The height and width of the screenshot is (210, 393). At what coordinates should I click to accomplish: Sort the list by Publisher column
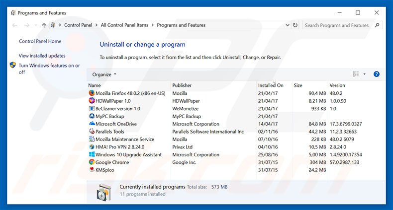(182, 85)
